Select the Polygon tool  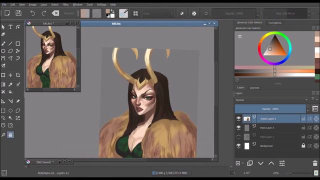click(10, 51)
